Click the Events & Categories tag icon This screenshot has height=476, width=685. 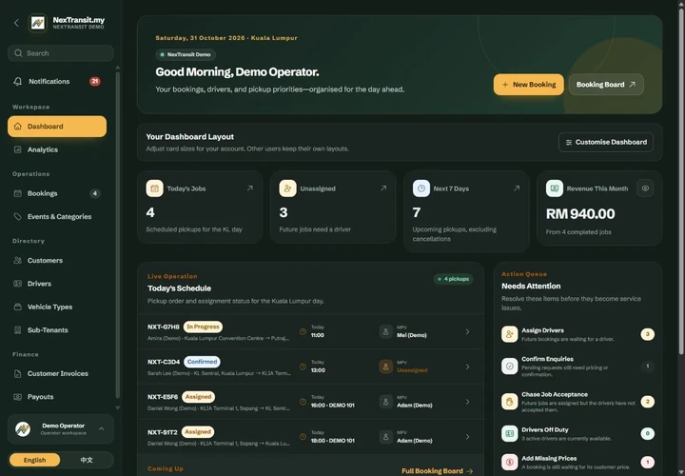pos(17,216)
